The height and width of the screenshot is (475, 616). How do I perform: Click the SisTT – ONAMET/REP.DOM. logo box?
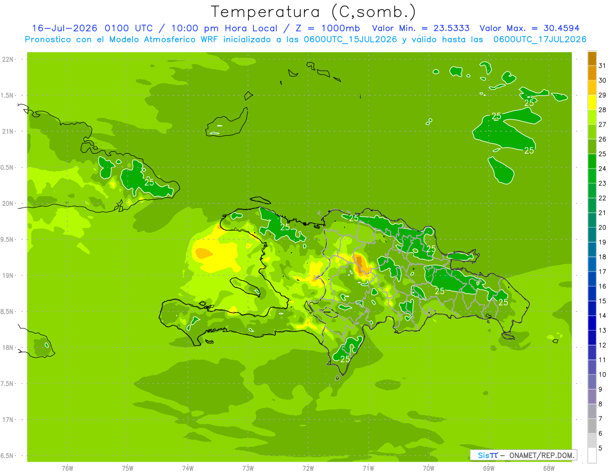523,455
